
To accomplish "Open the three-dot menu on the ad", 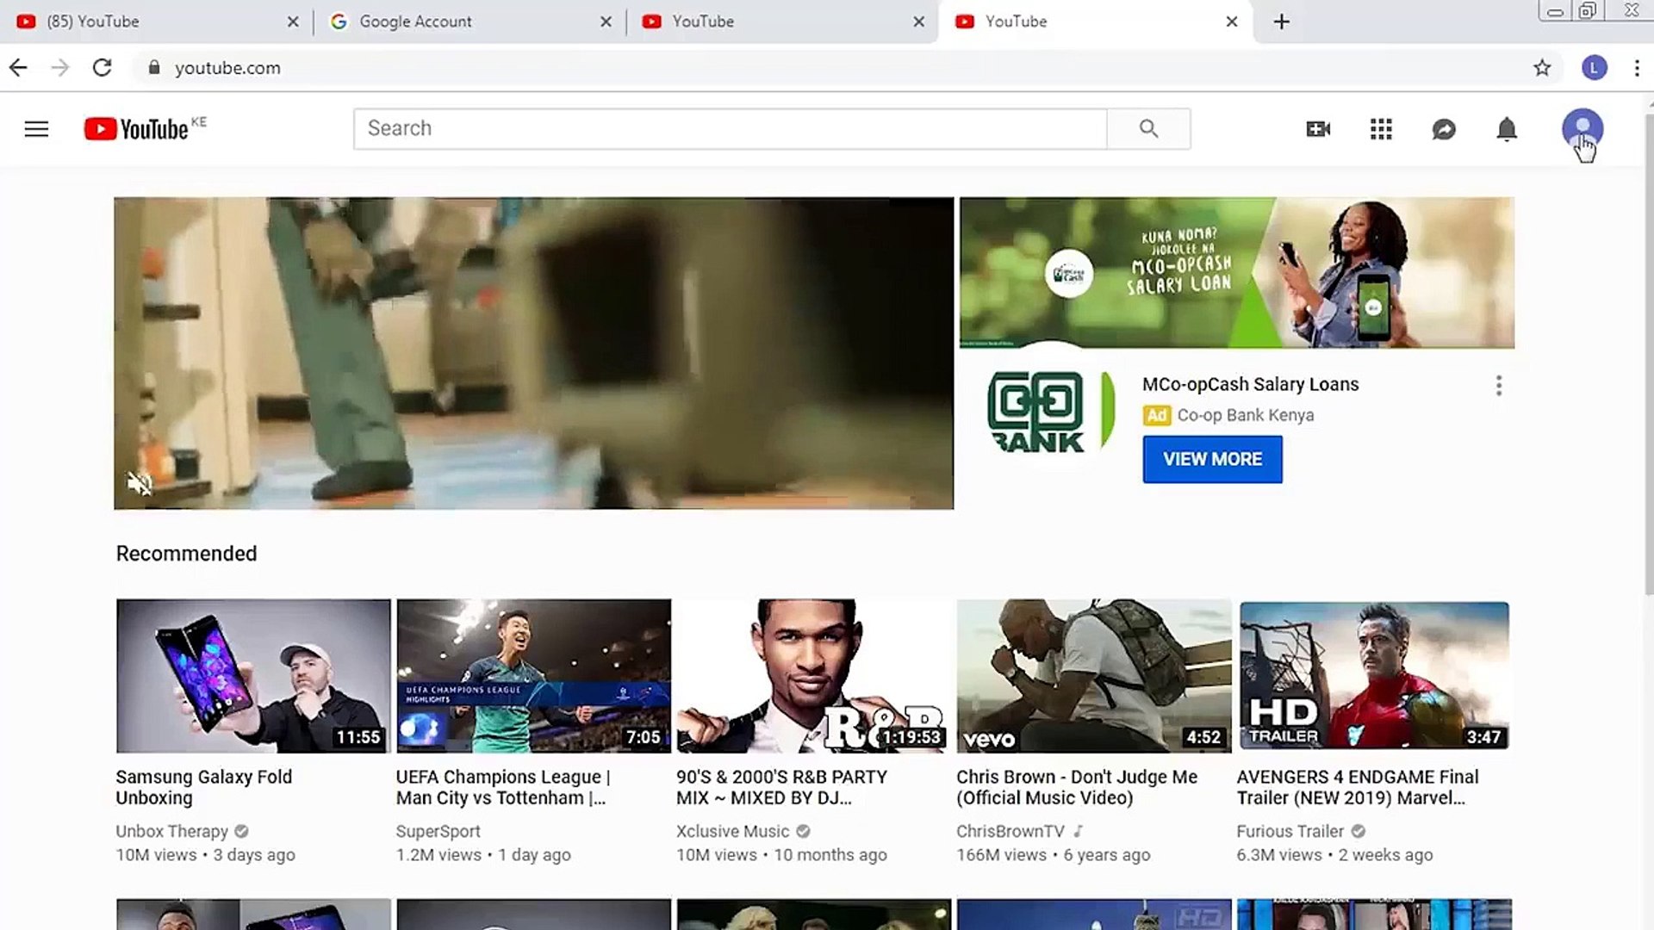I will 1498,385.
